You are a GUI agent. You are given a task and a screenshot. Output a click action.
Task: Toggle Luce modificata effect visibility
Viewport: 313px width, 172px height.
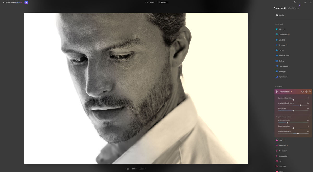tap(302, 92)
